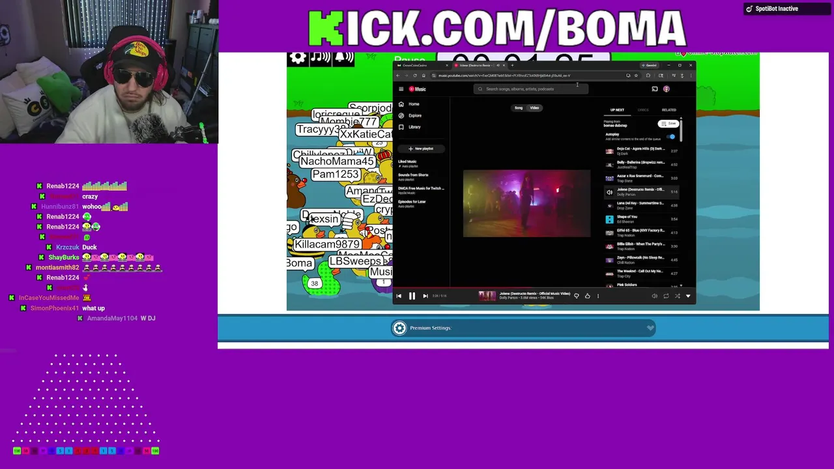Bookmark this page with star icon
Screen dimensions: 834x469
[636, 76]
